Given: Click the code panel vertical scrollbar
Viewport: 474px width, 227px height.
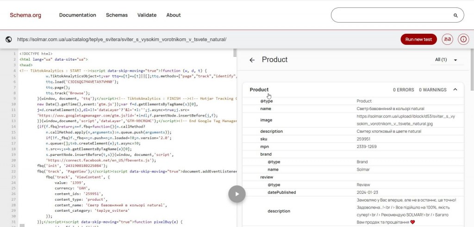Looking at the screenshot, I should (235, 53).
